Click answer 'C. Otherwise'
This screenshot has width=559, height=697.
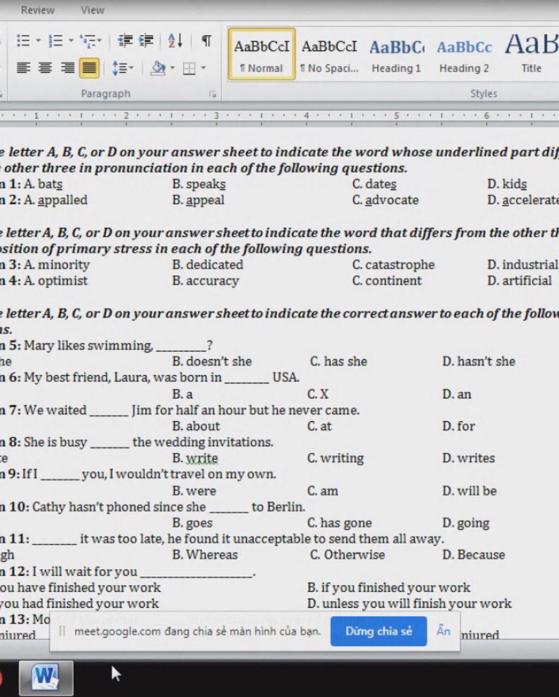(347, 555)
